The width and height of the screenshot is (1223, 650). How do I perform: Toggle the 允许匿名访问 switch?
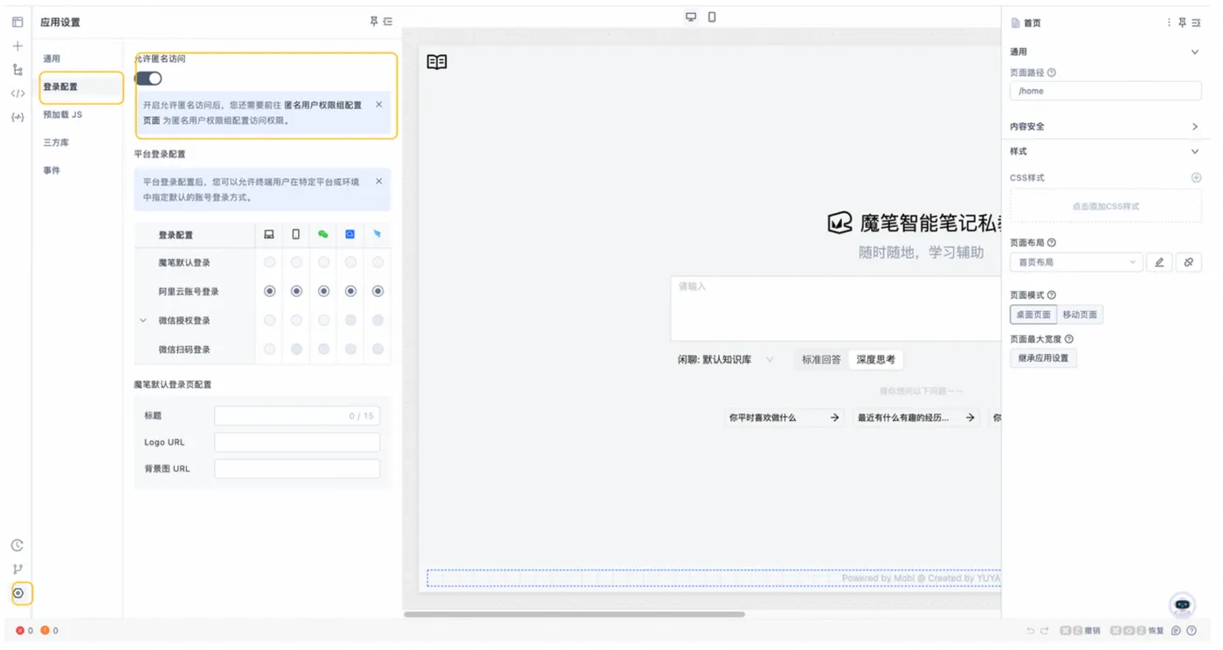[x=149, y=79]
